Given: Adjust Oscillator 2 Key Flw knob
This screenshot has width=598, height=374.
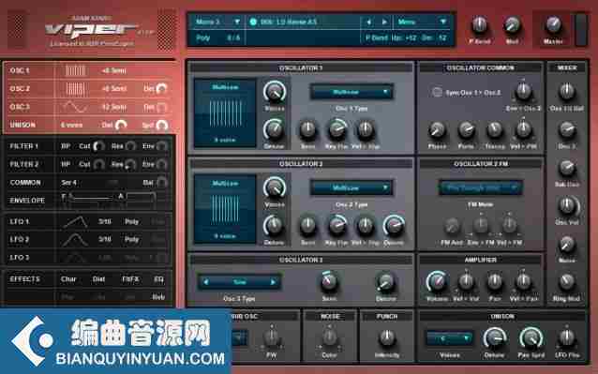Looking at the screenshot, I should [x=336, y=226].
